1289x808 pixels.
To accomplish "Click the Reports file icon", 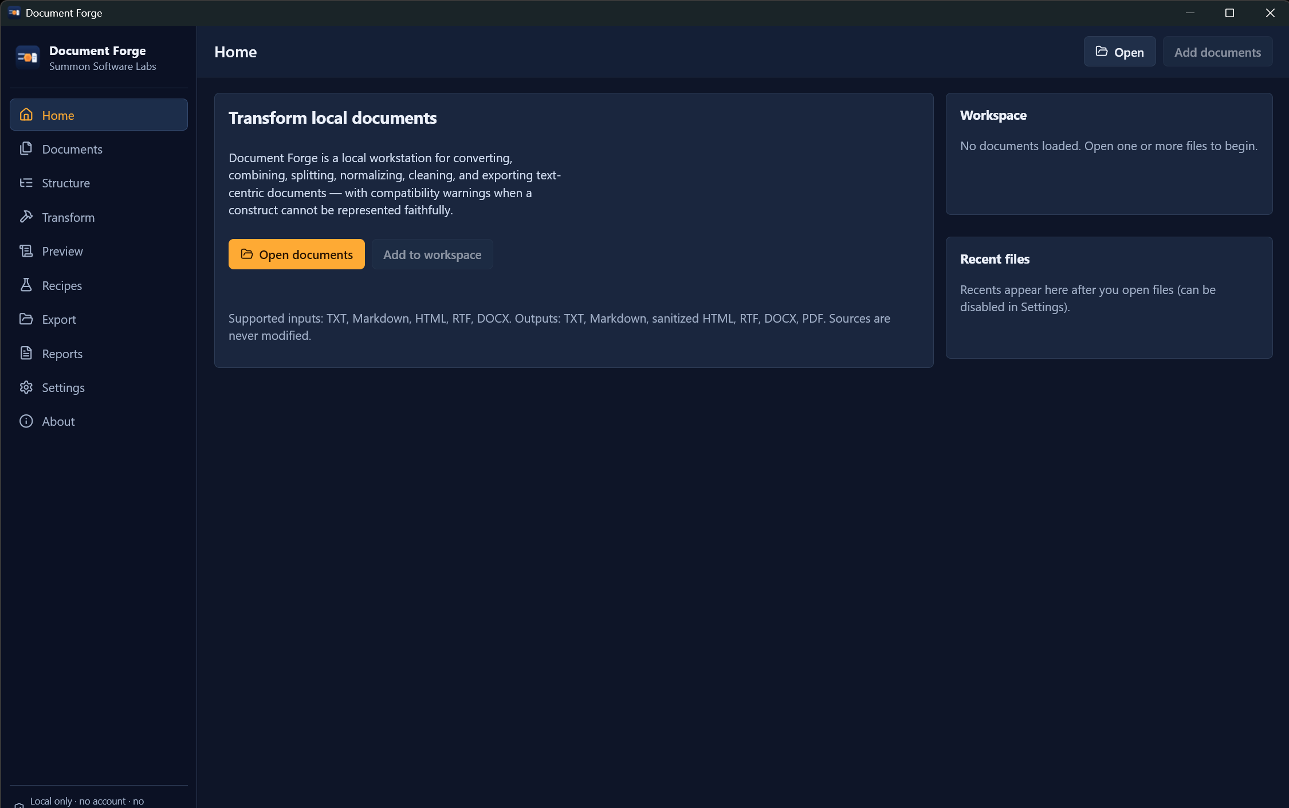I will [26, 353].
